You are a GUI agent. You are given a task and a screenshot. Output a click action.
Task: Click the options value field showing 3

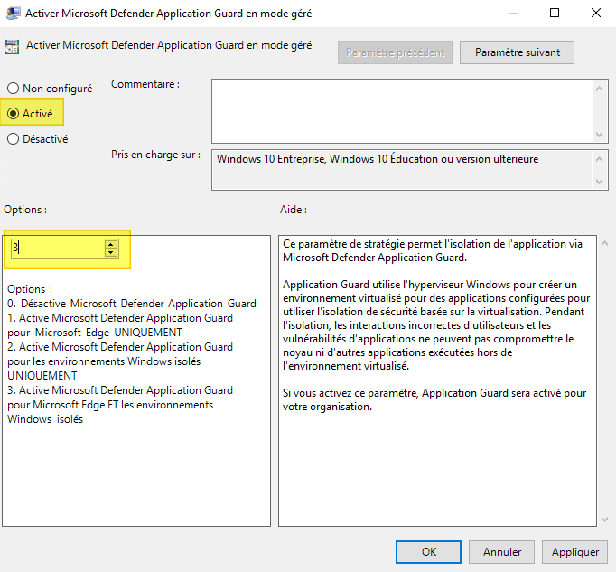58,248
